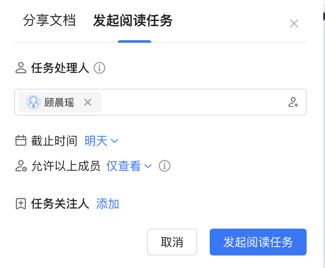The width and height of the screenshot is (325, 268).
Task: Click the bookmark icon beside 任务关注人
Action: coord(21,204)
